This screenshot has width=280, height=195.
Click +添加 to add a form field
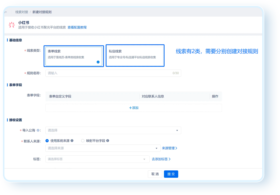(134, 108)
